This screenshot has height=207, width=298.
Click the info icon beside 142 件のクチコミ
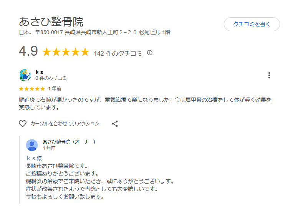click(x=150, y=53)
